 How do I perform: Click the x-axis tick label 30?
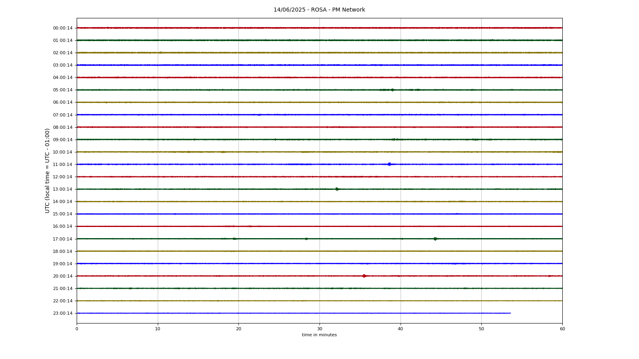click(x=319, y=329)
